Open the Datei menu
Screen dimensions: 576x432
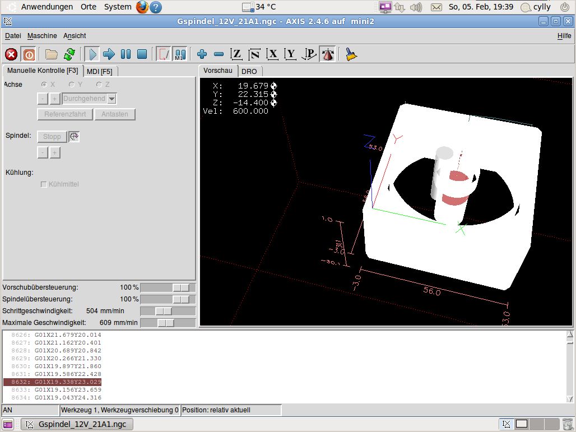[13, 36]
